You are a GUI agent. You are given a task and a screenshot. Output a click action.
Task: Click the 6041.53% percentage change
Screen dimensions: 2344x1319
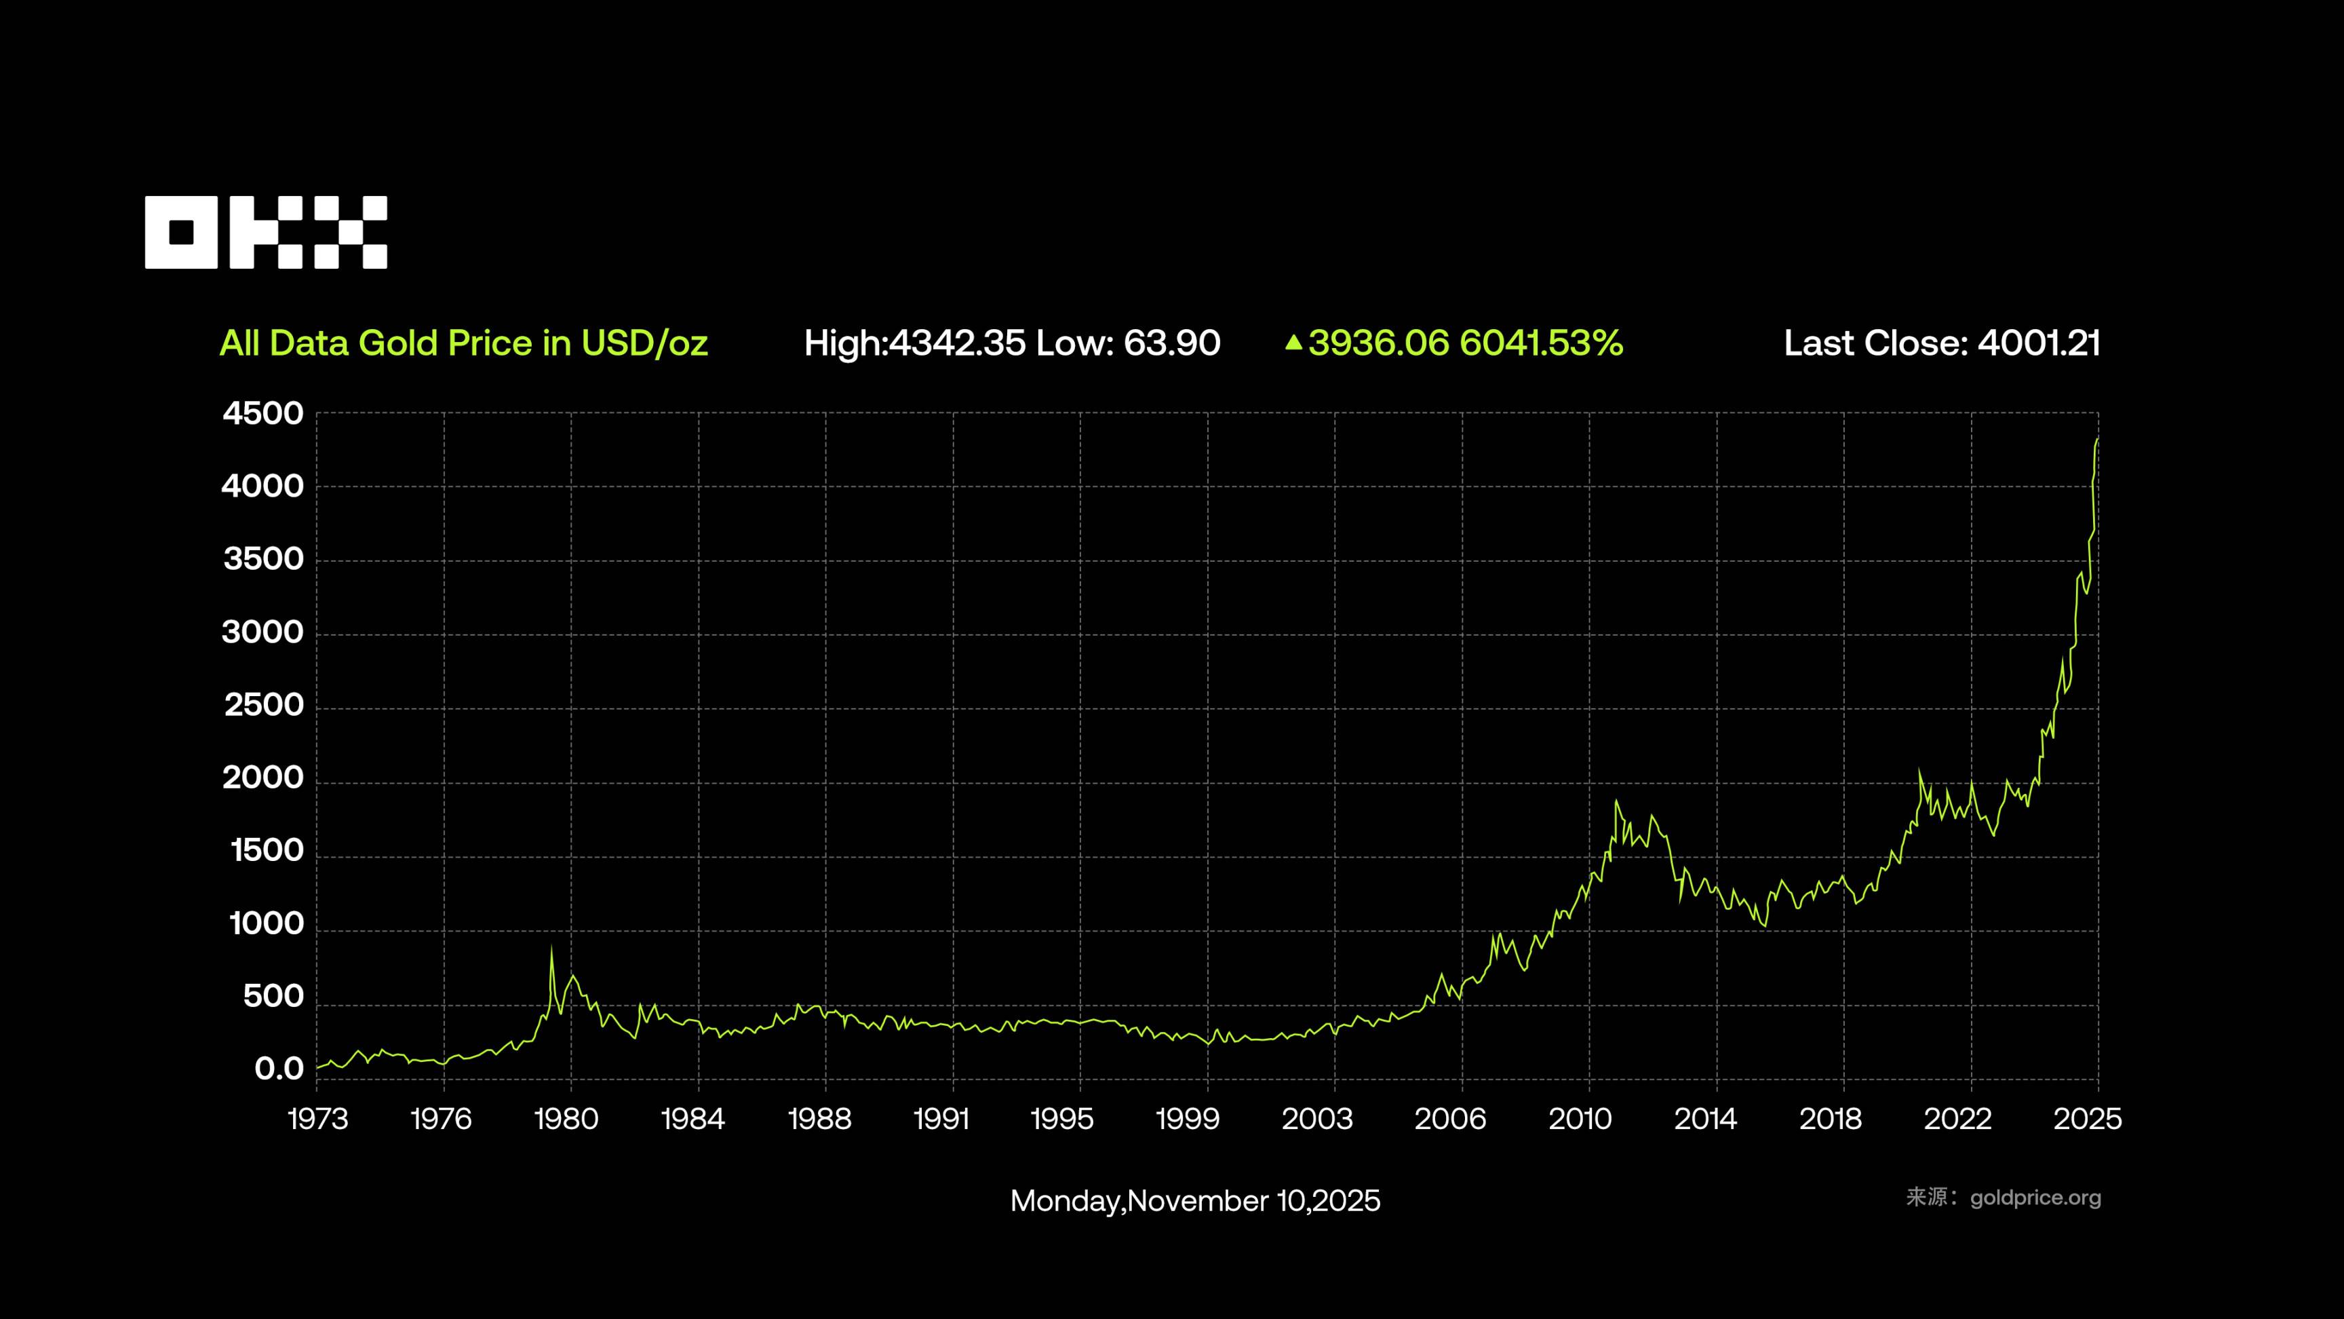1542,343
